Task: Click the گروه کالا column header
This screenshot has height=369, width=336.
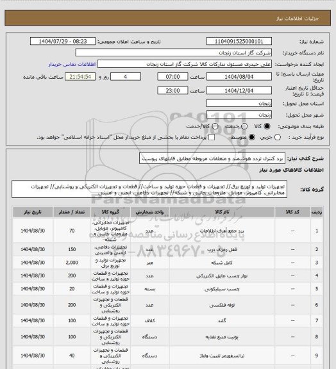Action: (110, 212)
